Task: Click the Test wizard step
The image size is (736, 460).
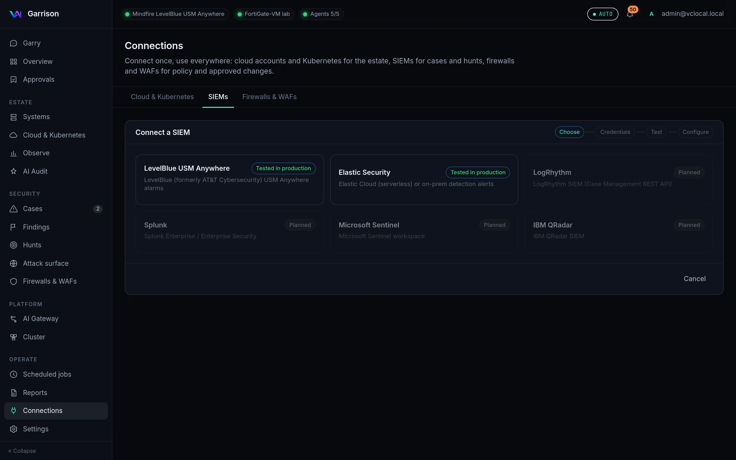Action: [x=656, y=132]
